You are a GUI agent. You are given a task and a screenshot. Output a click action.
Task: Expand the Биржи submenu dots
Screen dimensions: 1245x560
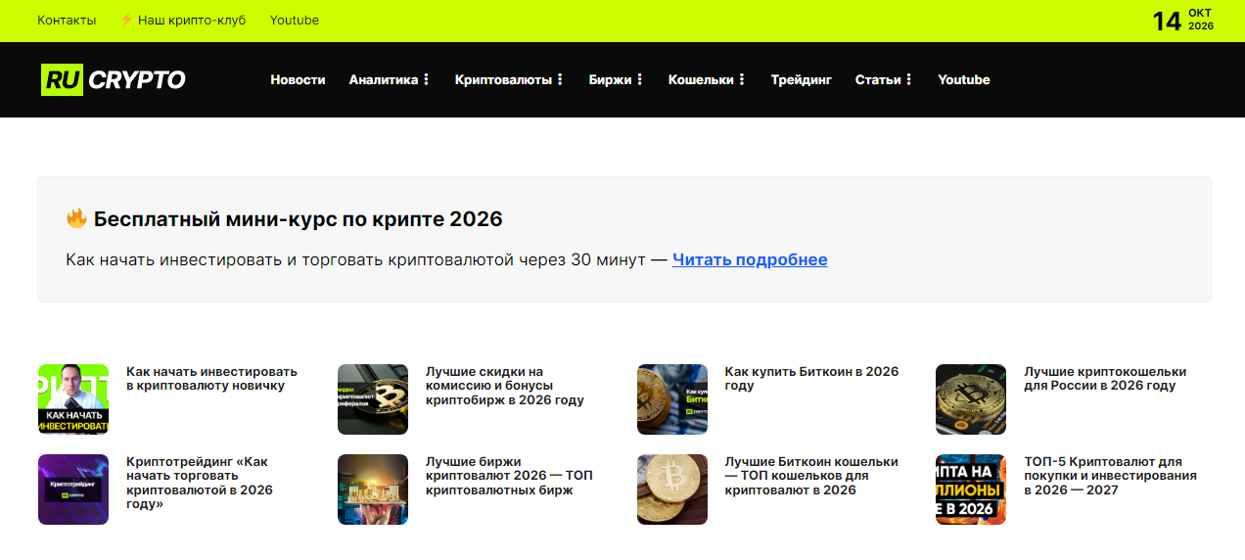(640, 79)
